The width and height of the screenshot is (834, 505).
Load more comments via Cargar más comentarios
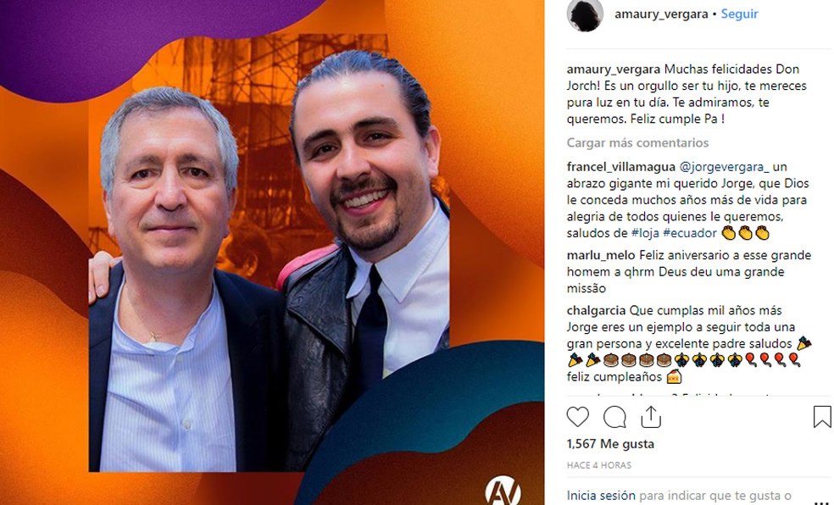click(x=637, y=143)
